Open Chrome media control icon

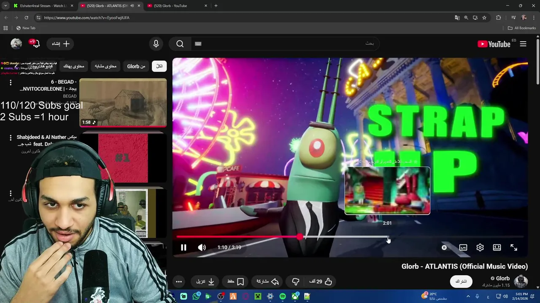[x=513, y=18]
